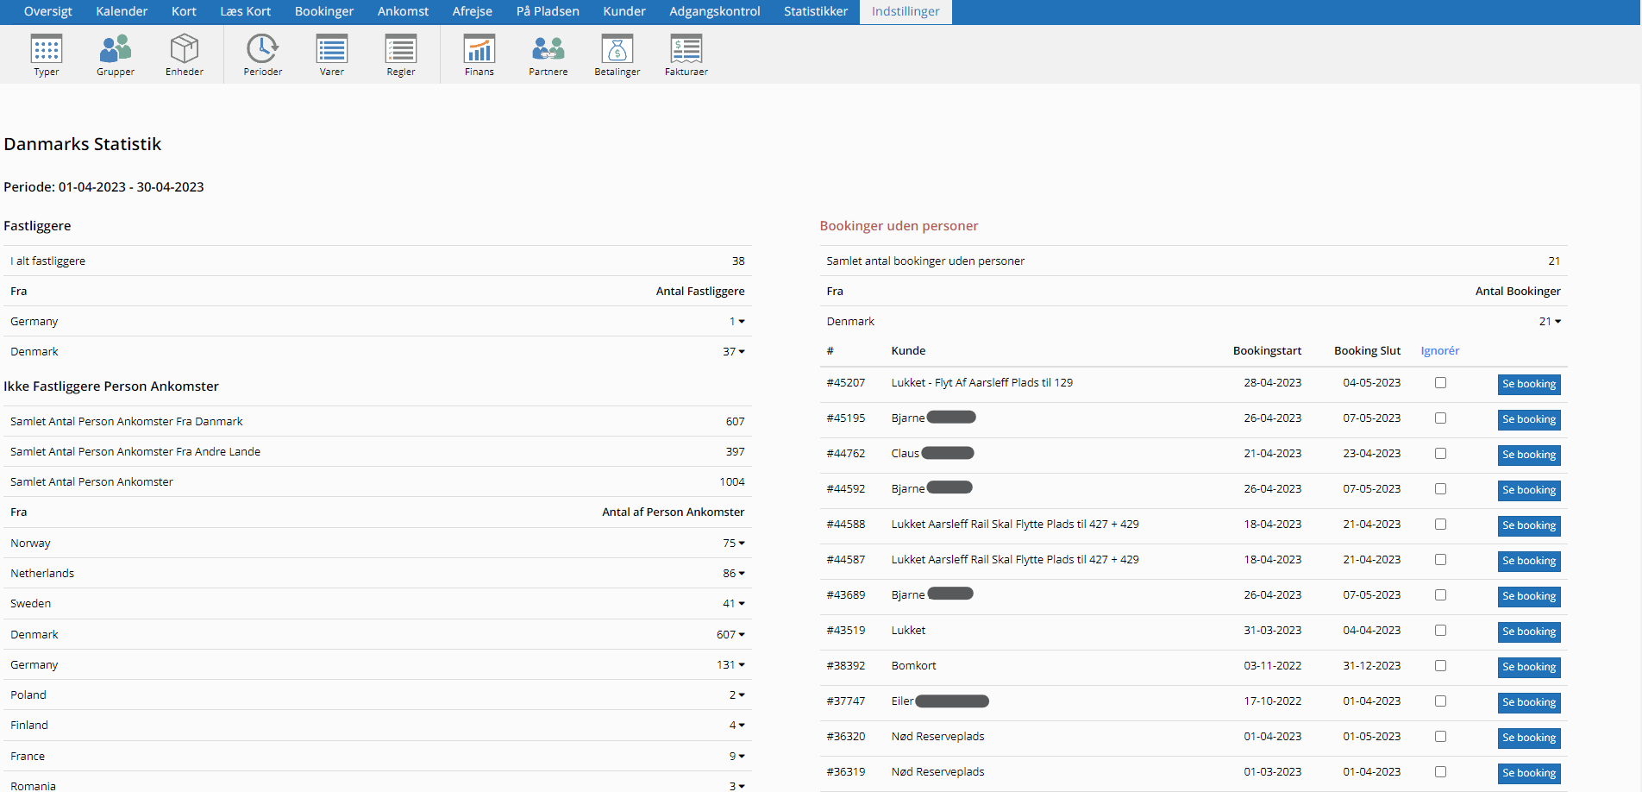Open the Typer settings icon
1642x792 pixels.
[47, 50]
